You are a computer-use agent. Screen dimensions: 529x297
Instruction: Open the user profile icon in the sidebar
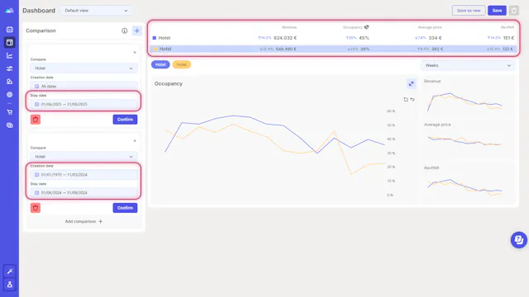[x=9, y=284]
